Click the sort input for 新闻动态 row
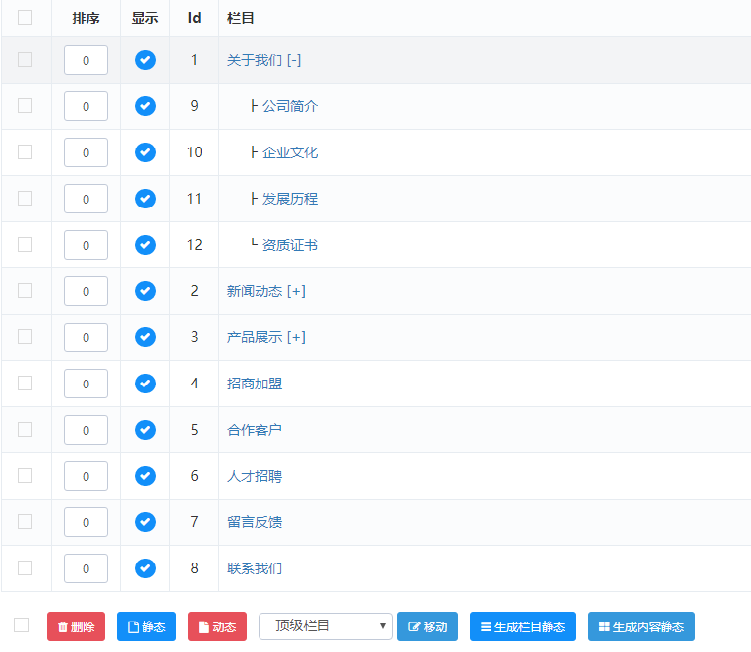The height and width of the screenshot is (652, 751). click(86, 291)
